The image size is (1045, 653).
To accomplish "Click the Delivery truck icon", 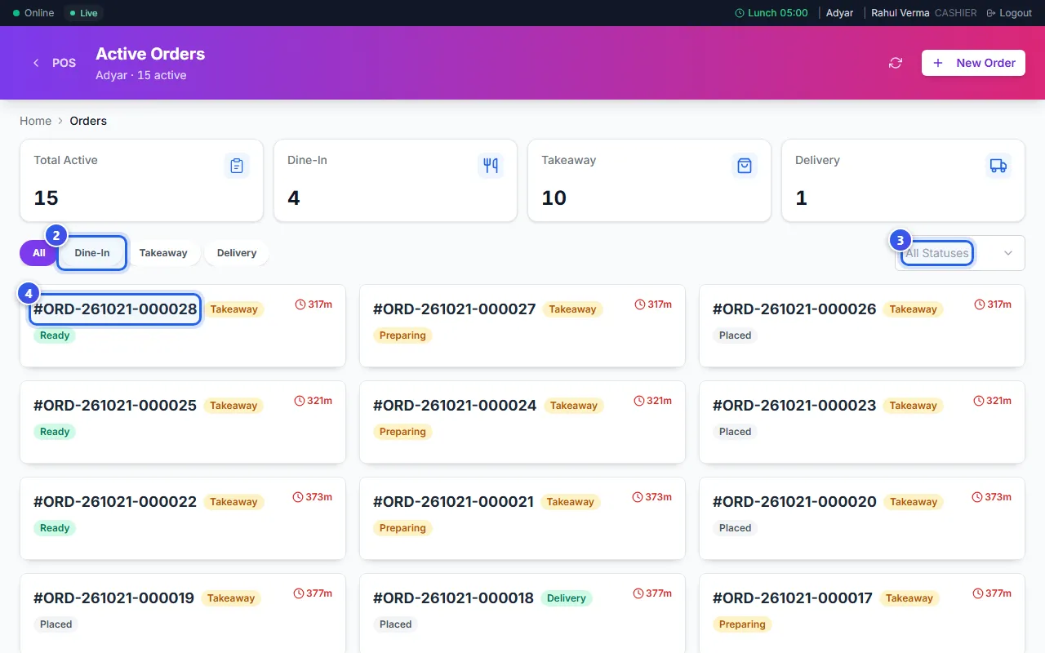I will [998, 166].
